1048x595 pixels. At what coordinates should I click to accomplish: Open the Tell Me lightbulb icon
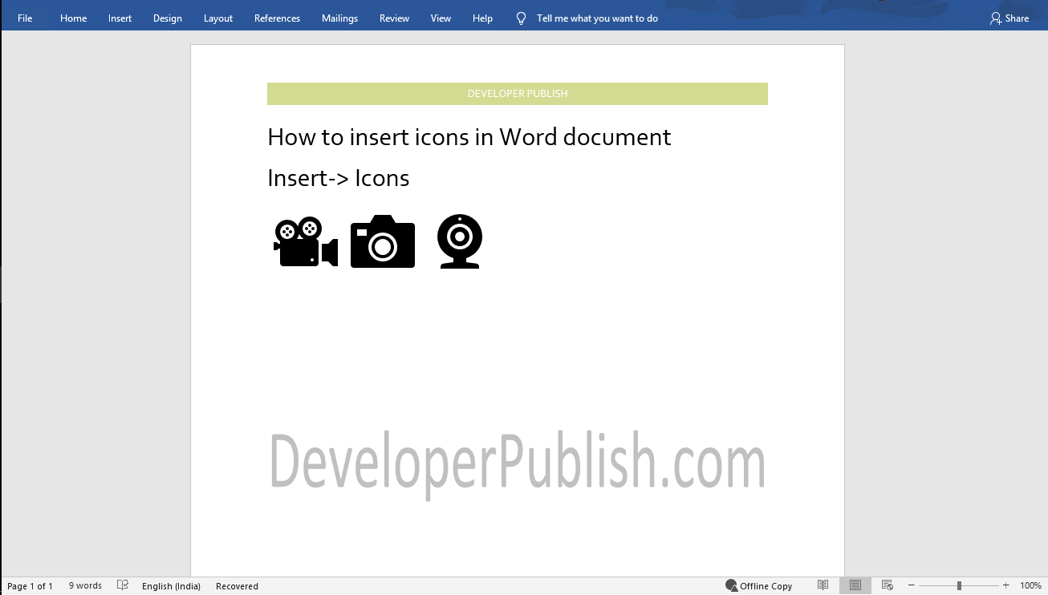(x=521, y=17)
